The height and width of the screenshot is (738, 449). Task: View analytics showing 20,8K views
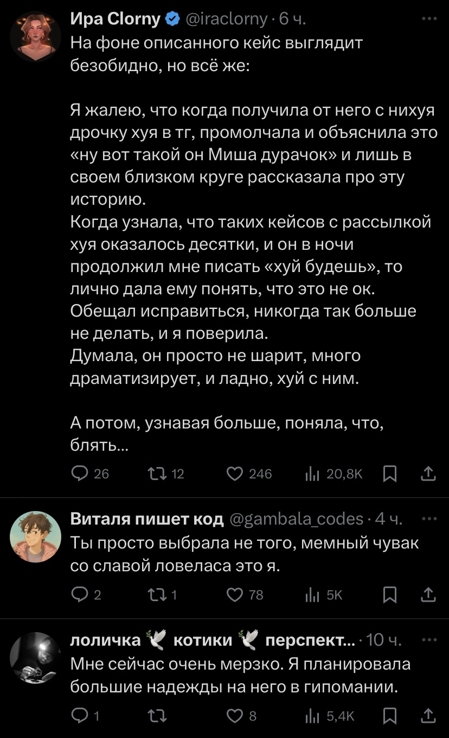click(x=312, y=474)
